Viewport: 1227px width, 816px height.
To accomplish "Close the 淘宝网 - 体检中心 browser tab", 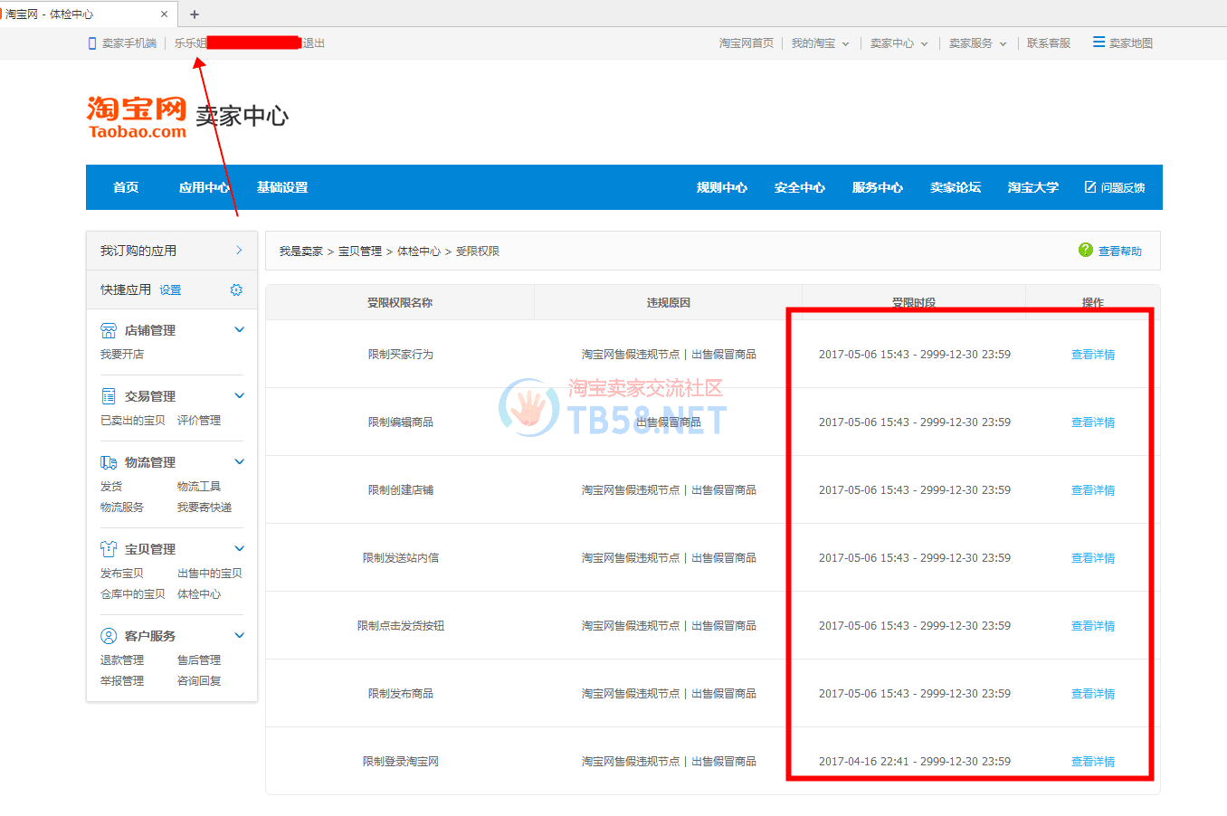I will [x=164, y=14].
